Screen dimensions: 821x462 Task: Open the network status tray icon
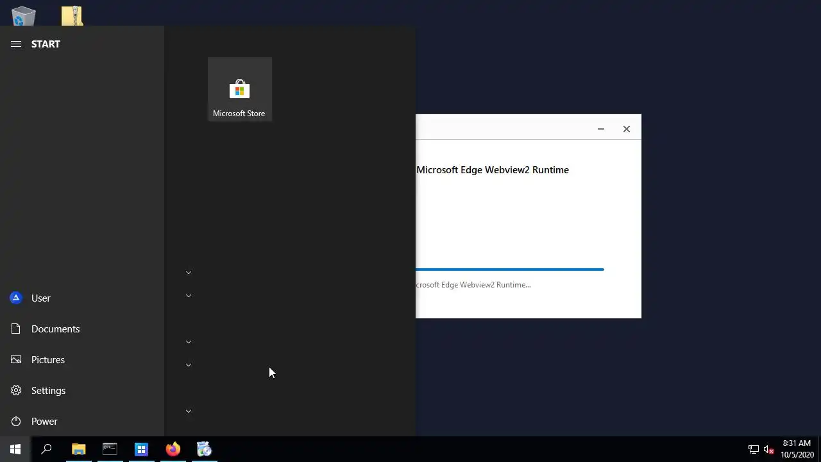(754, 449)
